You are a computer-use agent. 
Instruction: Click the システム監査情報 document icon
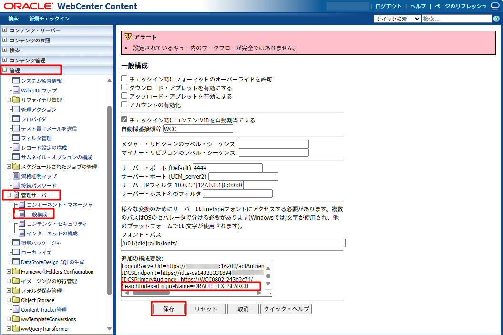17,81
